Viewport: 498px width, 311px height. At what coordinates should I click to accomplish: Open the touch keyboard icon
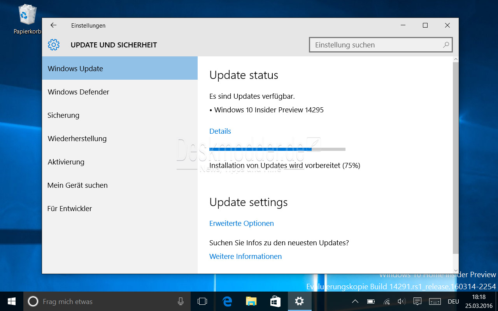tap(435, 301)
